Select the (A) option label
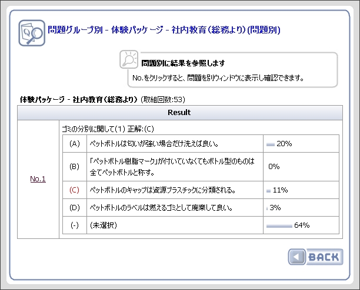360x290 pixels. pyautogui.click(x=74, y=143)
